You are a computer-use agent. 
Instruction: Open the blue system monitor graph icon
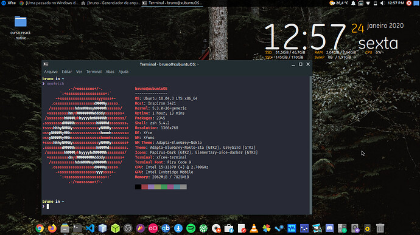click(292, 228)
